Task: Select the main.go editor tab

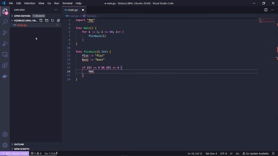Action: pyautogui.click(x=74, y=10)
